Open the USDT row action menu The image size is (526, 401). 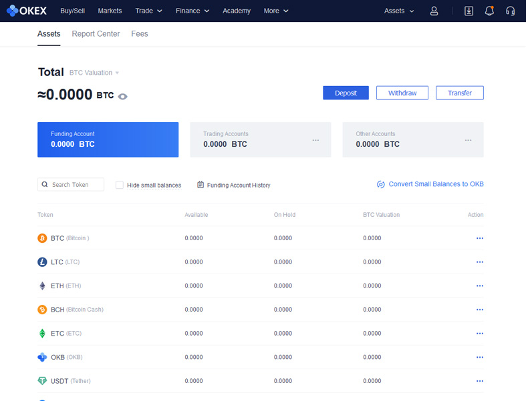pyautogui.click(x=480, y=381)
